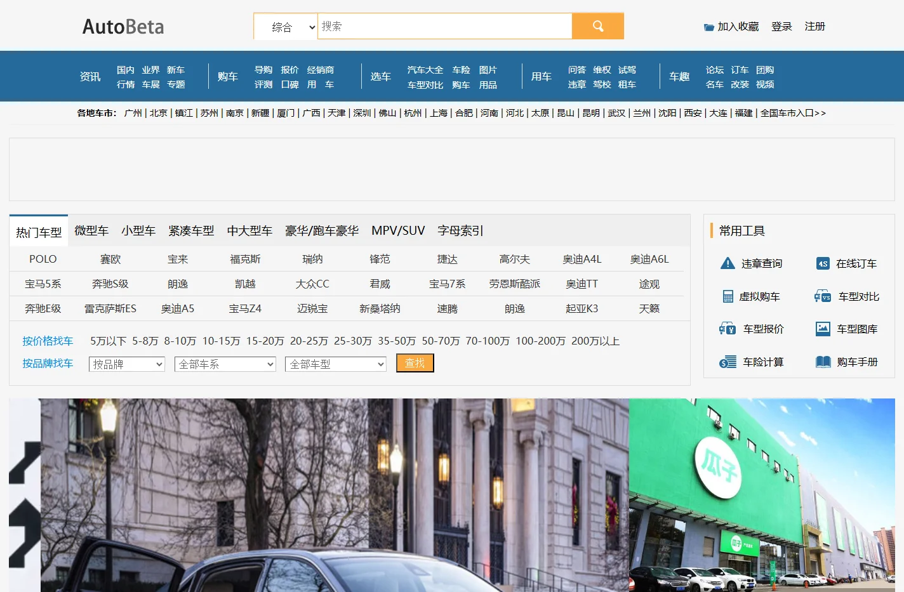This screenshot has width=904, height=592.
Task: Click the 经销商 navigation link
Action: (321, 70)
